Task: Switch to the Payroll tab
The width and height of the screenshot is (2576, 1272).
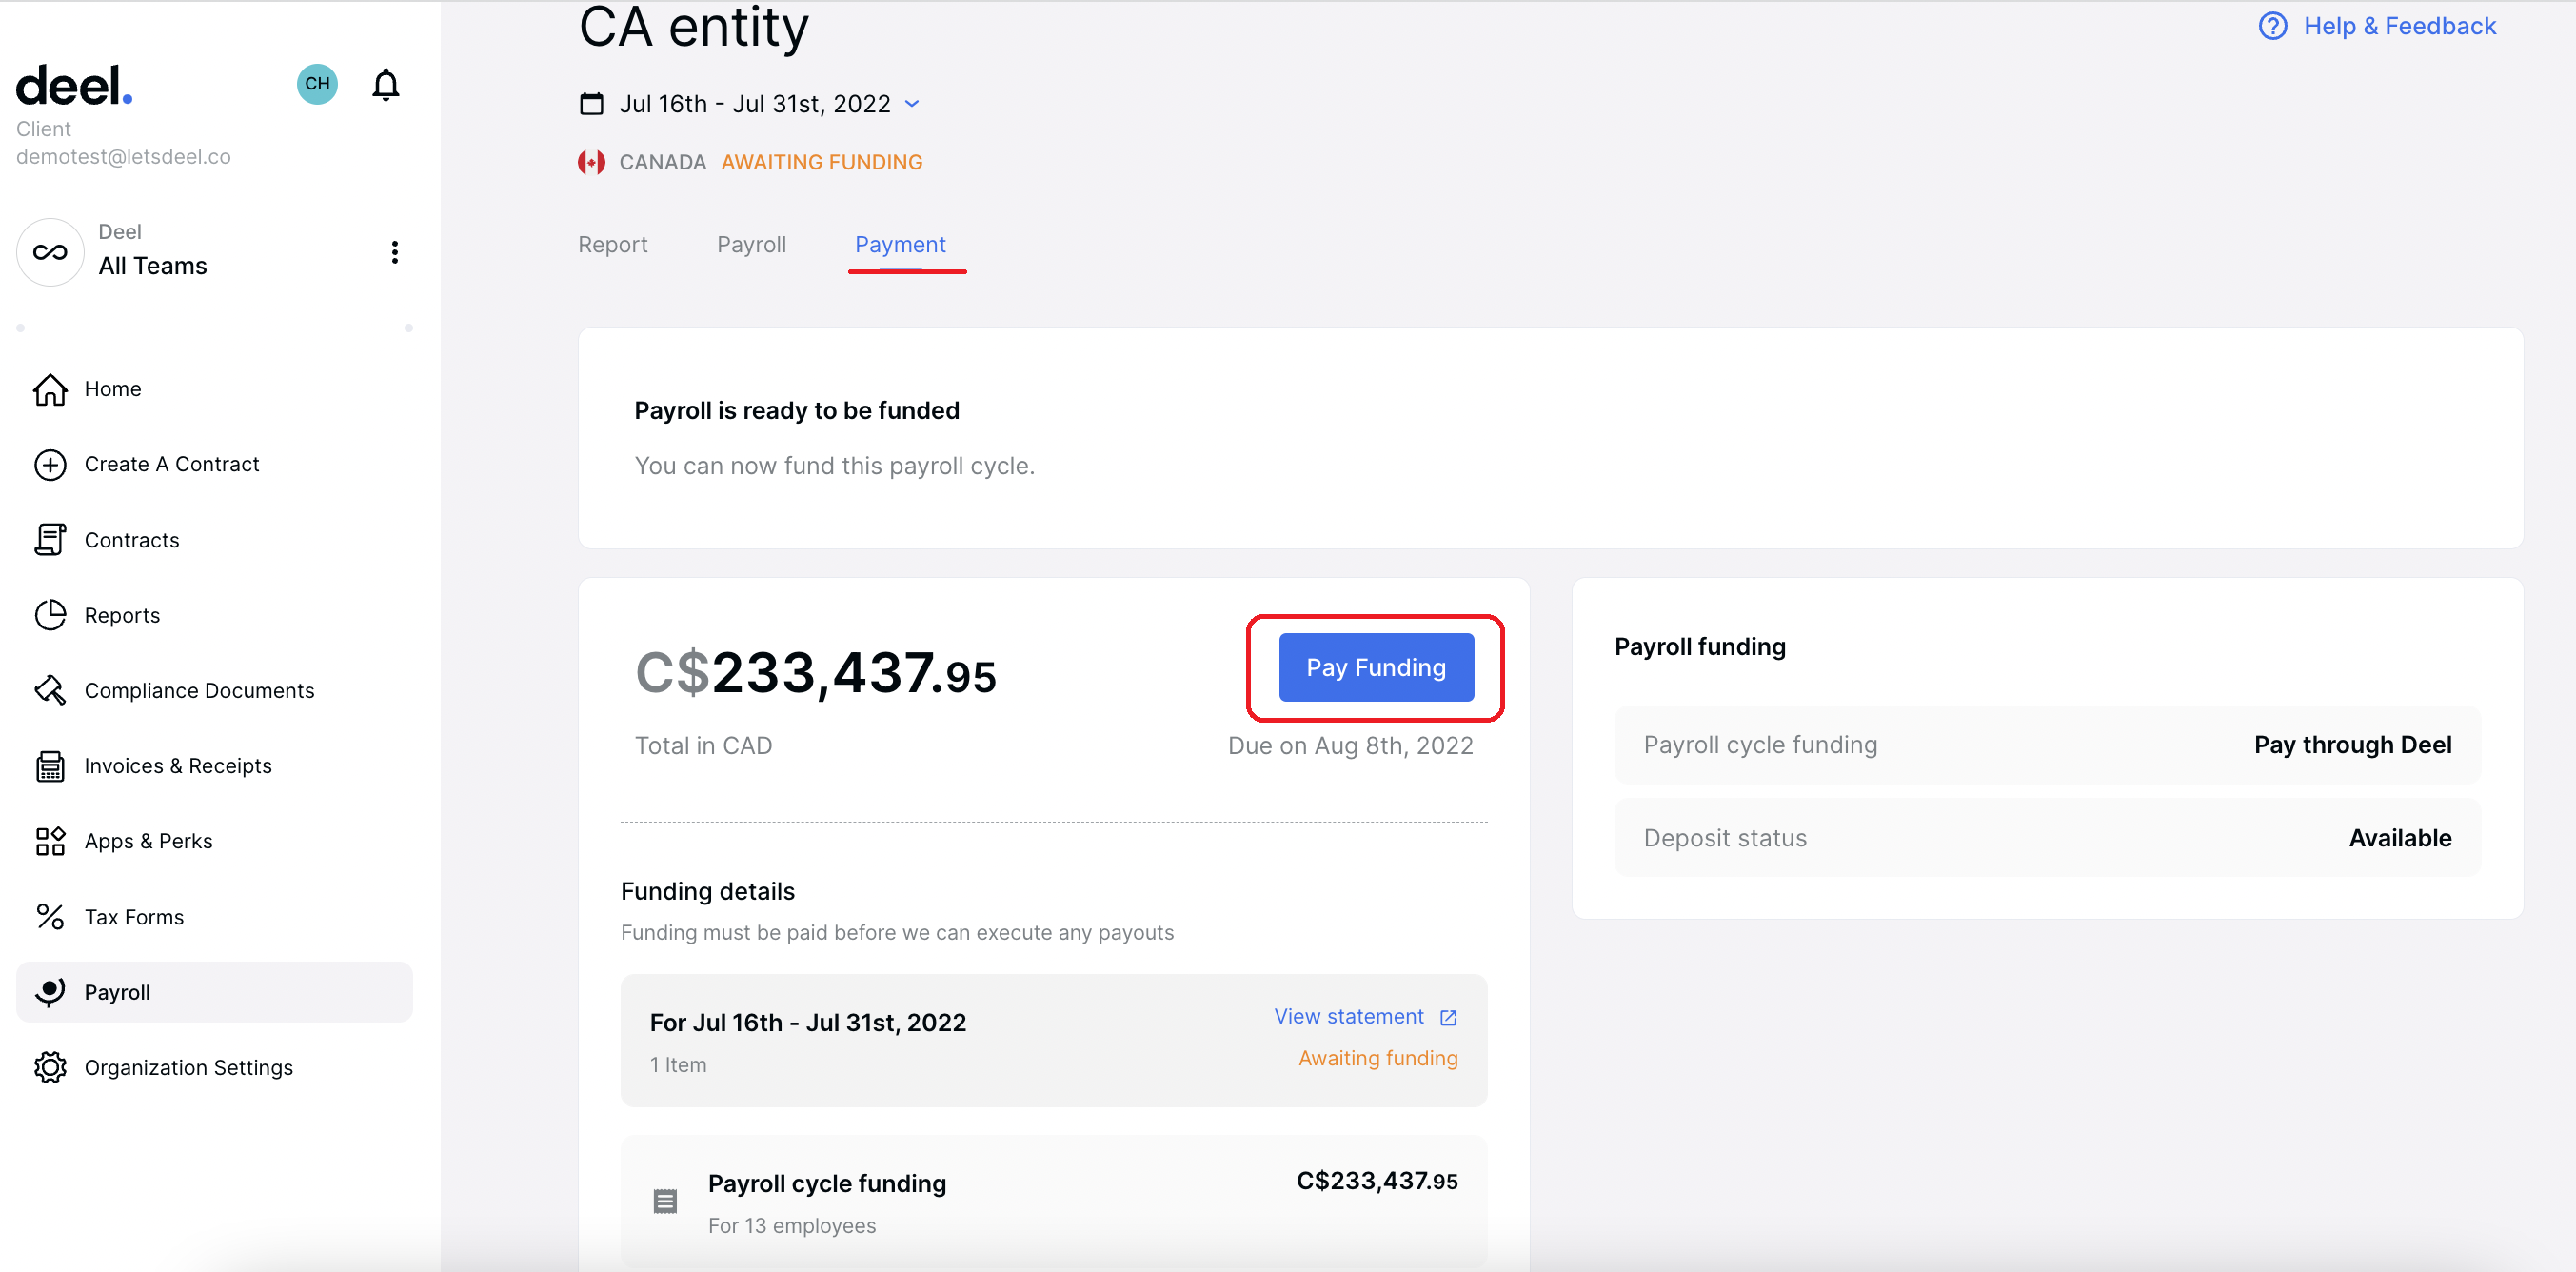Action: (x=751, y=244)
